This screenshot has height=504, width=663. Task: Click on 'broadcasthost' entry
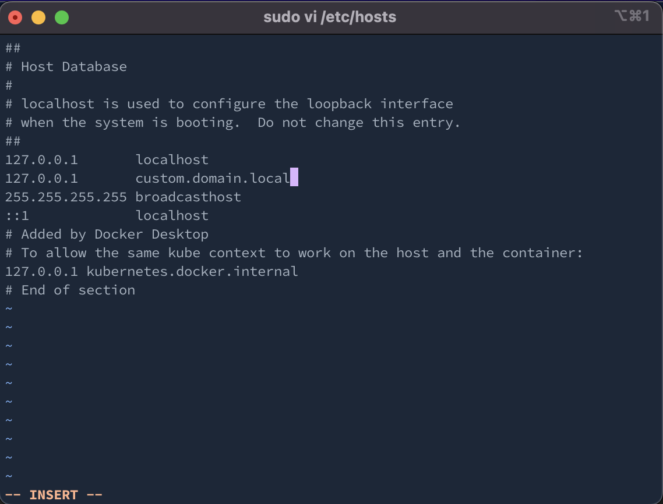tap(188, 197)
